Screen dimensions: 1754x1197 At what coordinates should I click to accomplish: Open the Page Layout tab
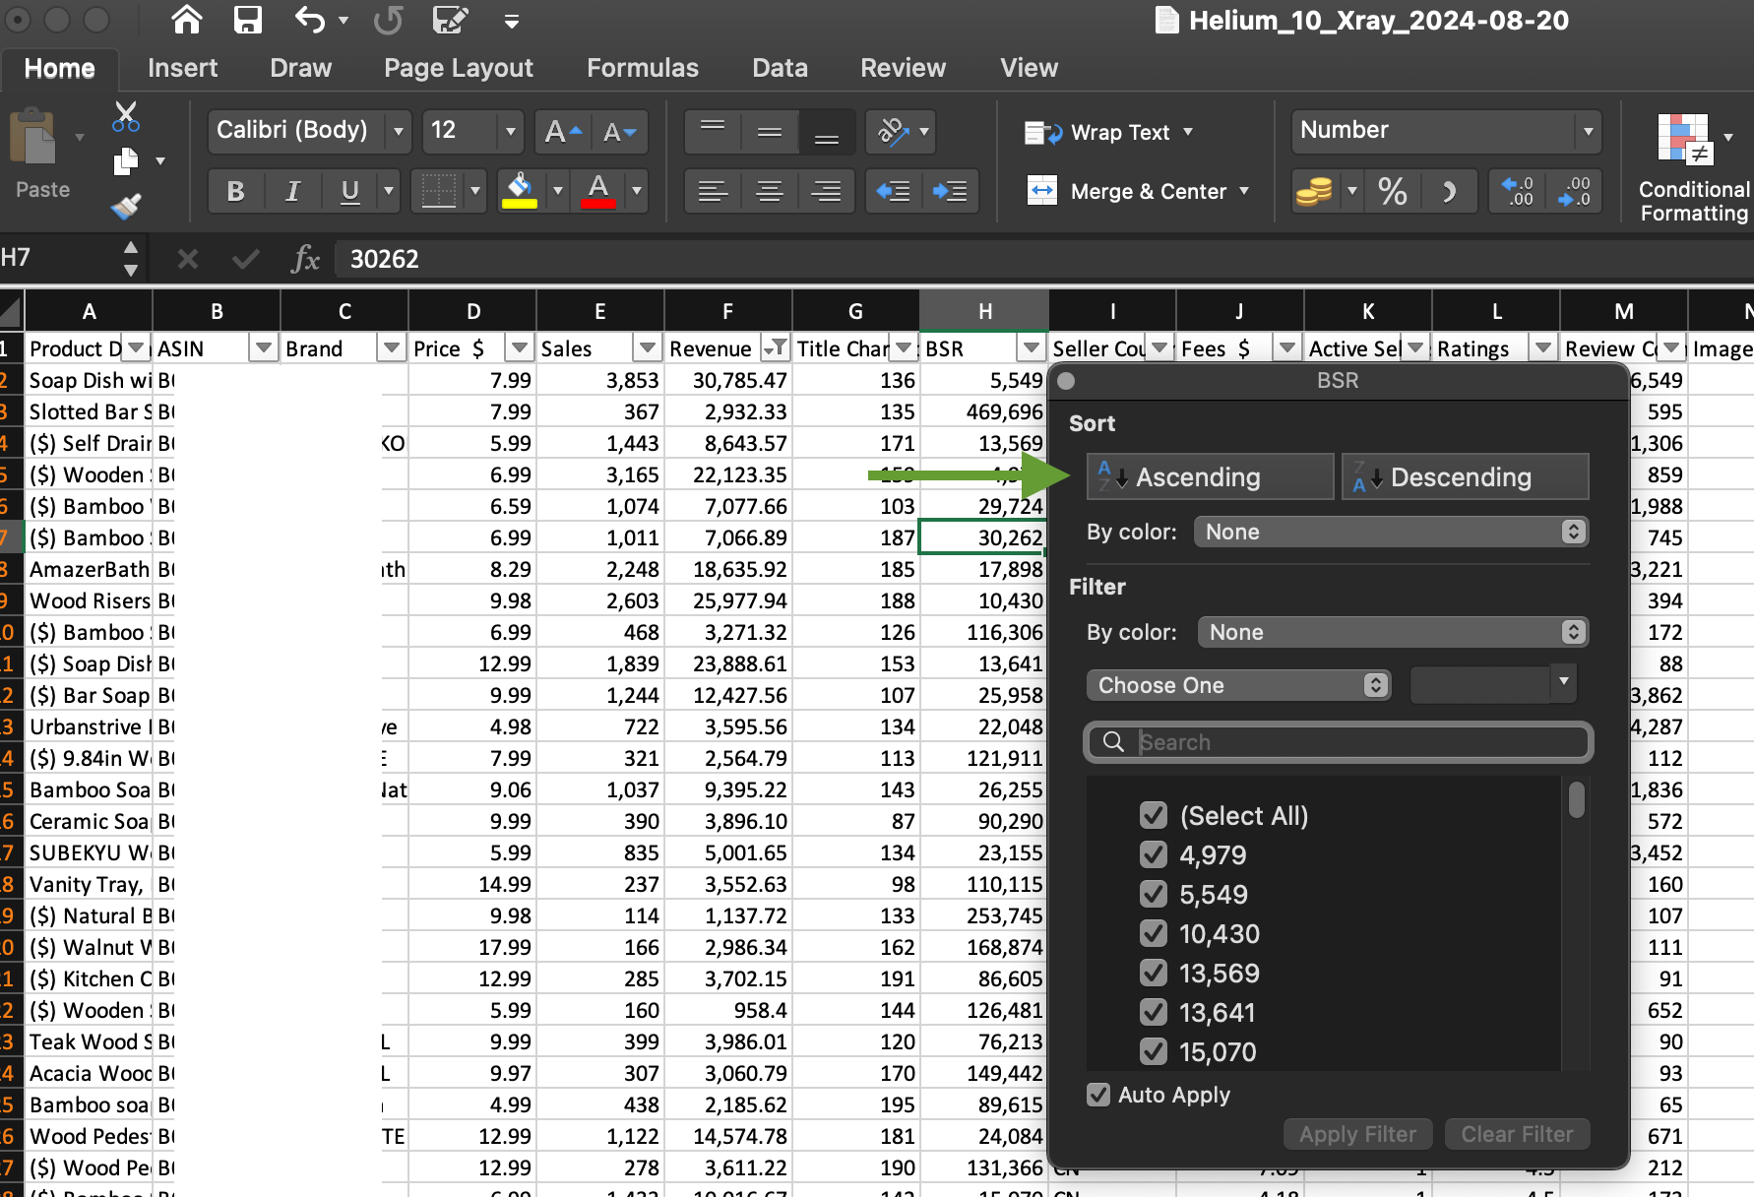coord(459,68)
